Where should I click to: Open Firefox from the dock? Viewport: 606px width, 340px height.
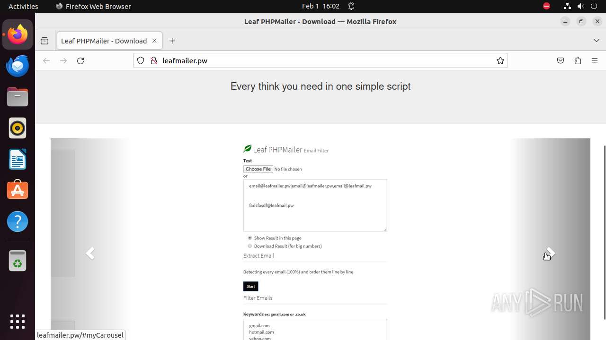click(x=18, y=34)
